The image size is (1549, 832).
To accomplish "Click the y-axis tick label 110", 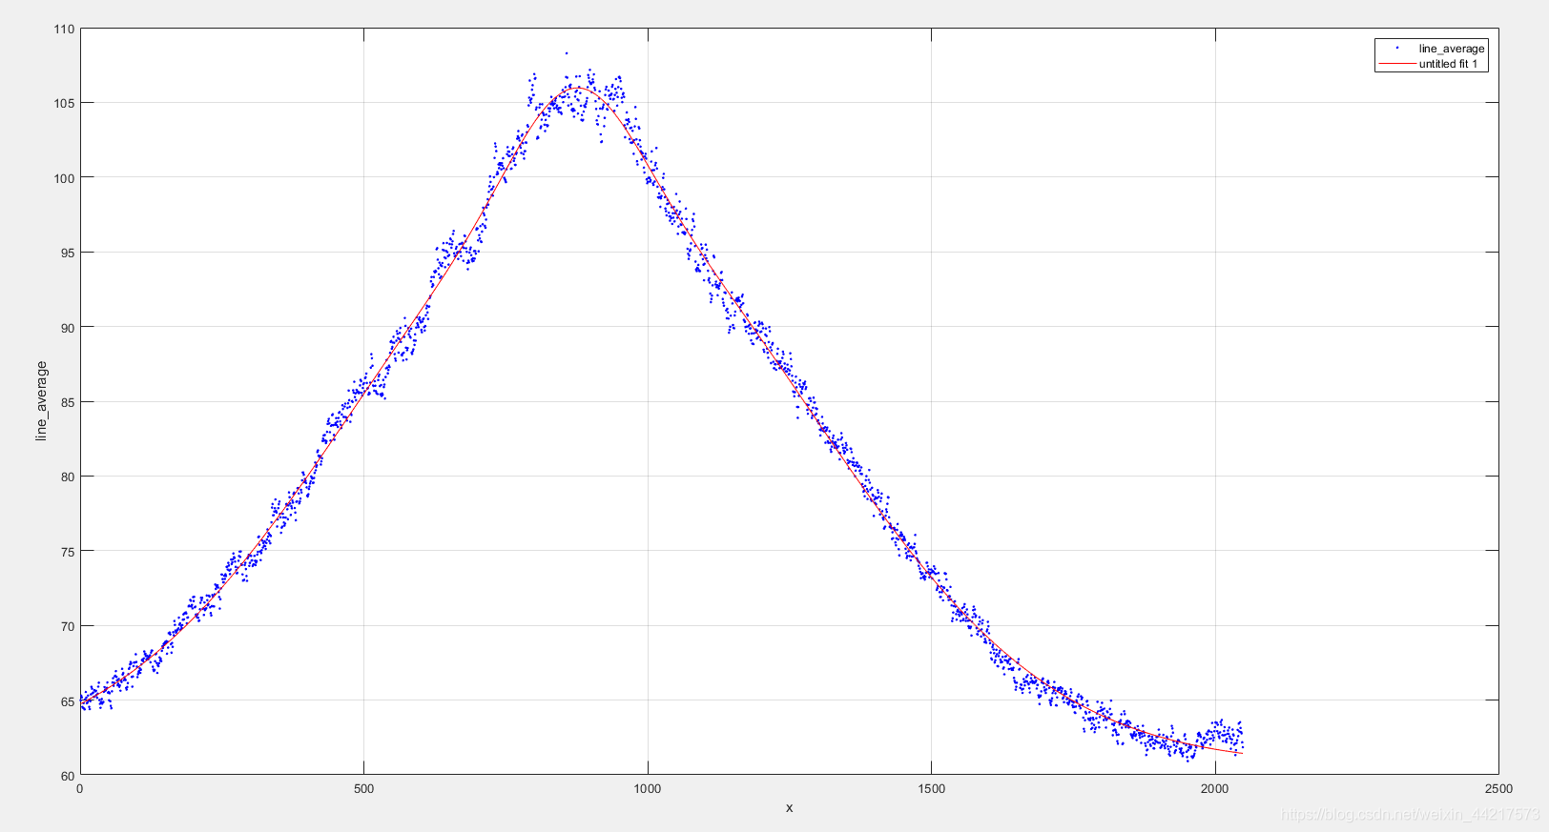I will click(64, 29).
